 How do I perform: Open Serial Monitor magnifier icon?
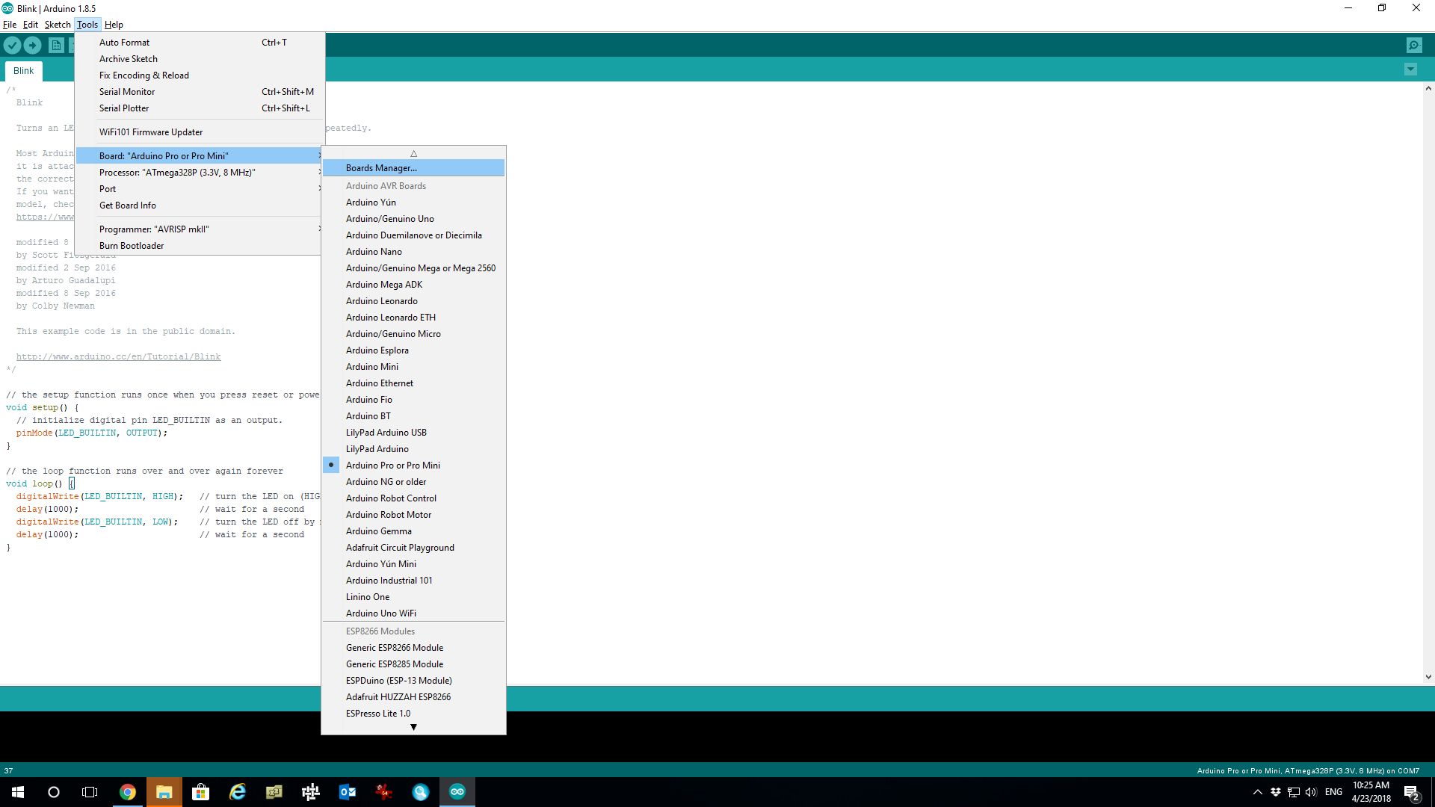click(1413, 45)
